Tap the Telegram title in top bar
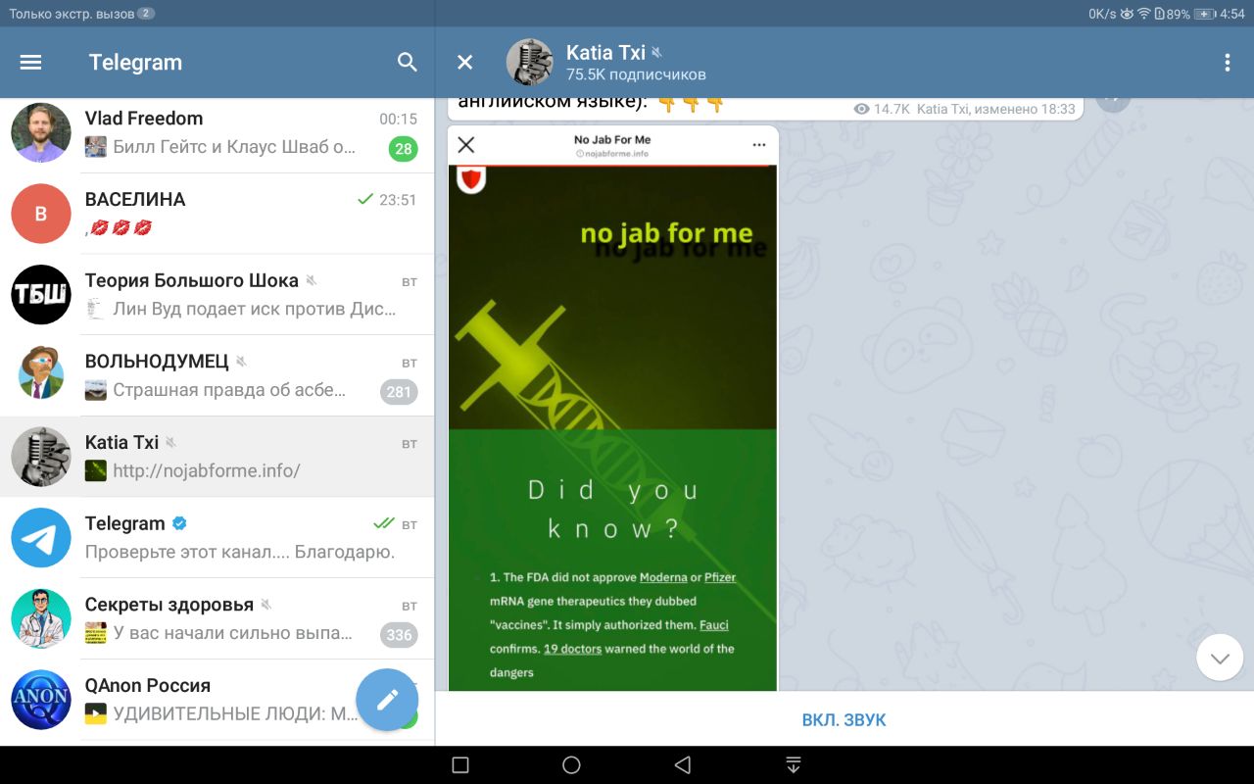 (x=135, y=62)
